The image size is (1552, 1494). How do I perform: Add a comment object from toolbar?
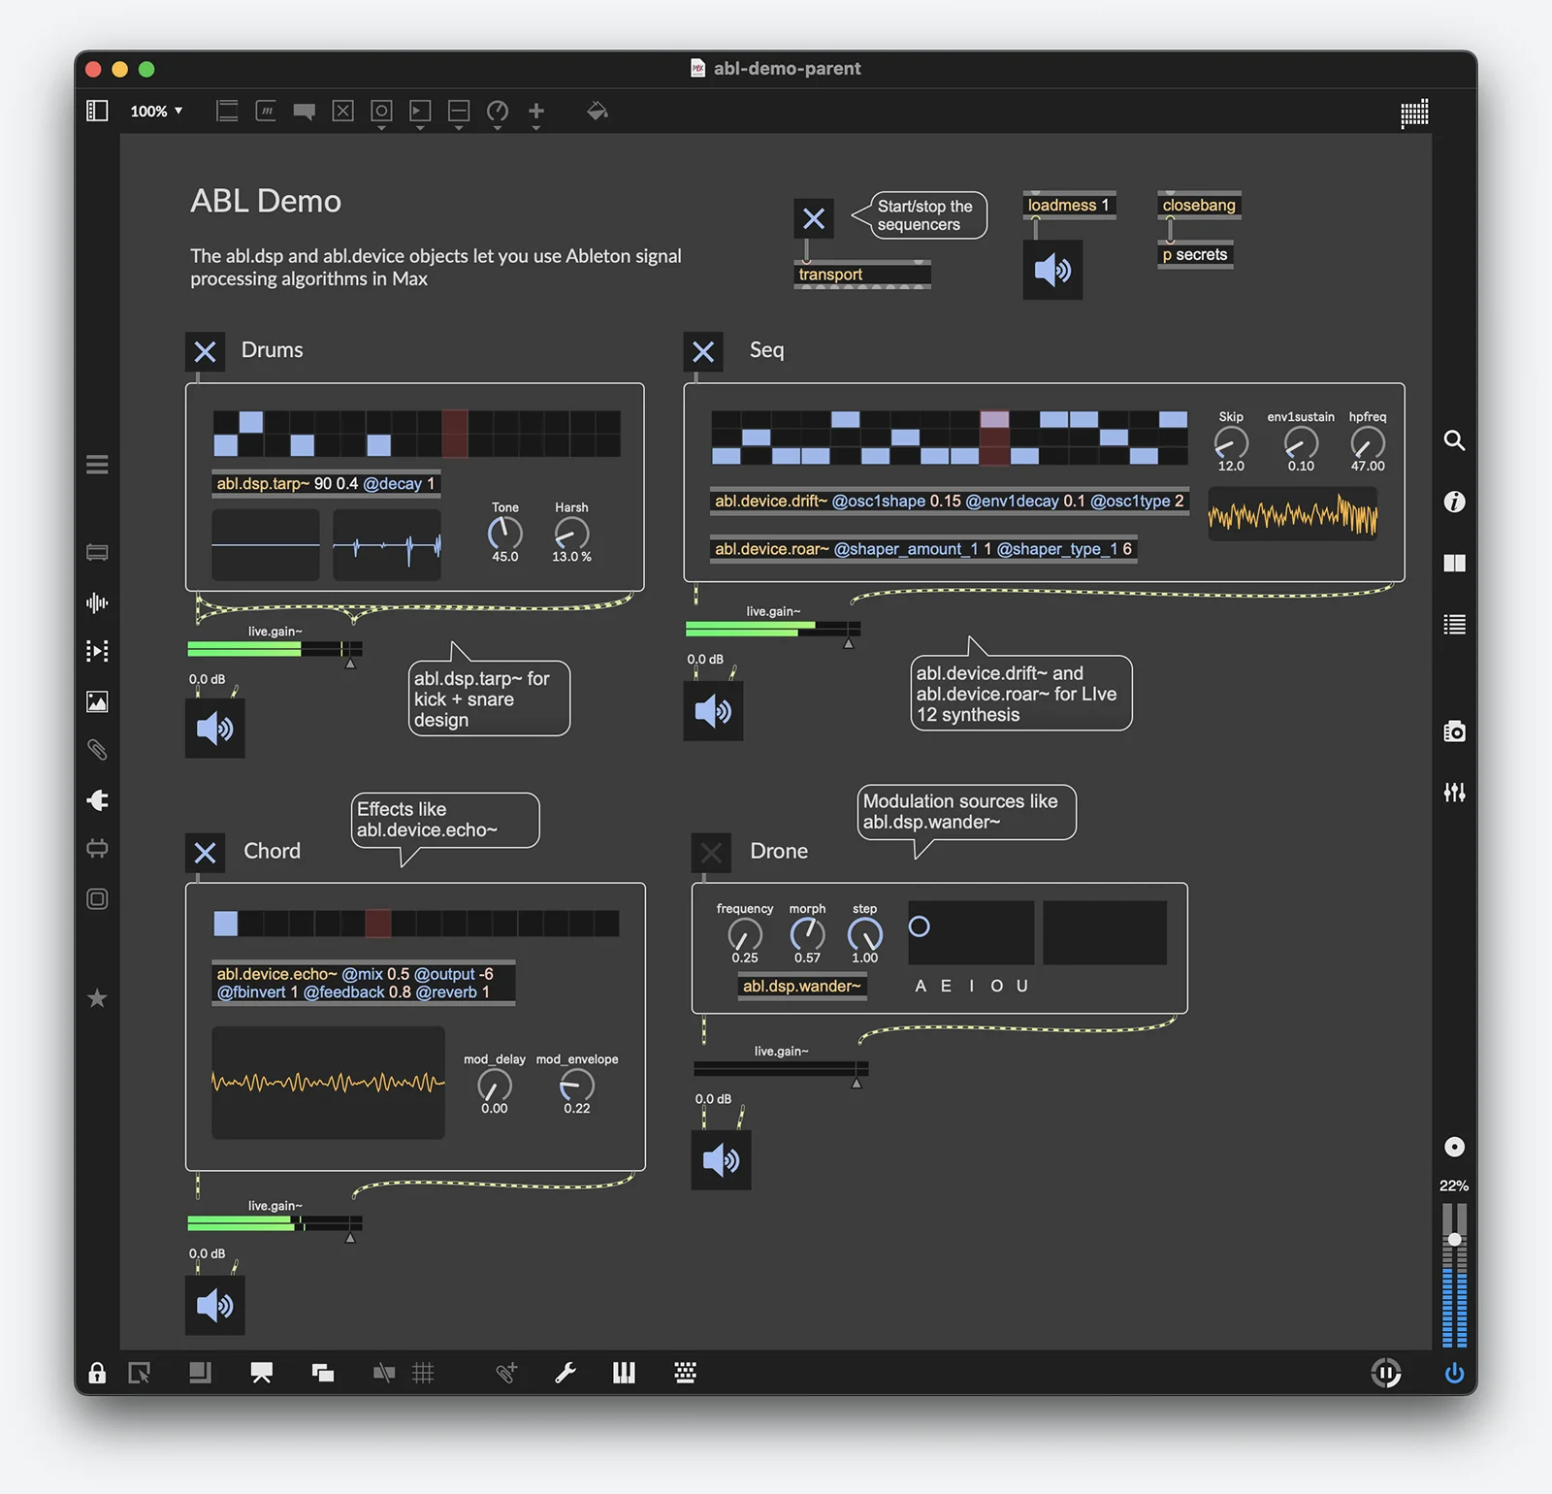304,112
